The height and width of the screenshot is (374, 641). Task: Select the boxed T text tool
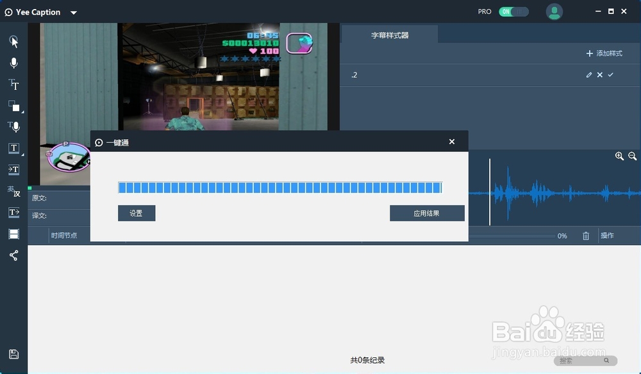point(14,148)
